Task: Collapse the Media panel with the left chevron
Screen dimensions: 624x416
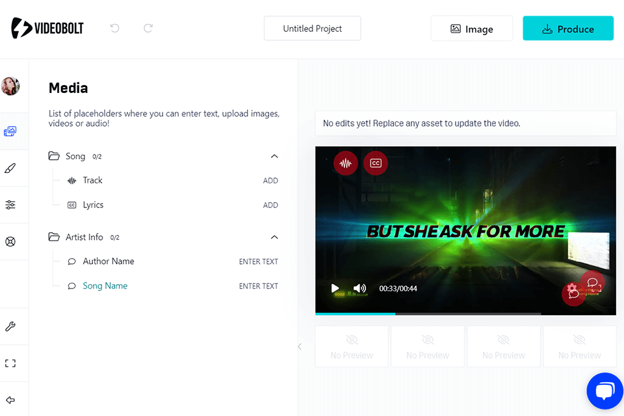Action: click(300, 346)
